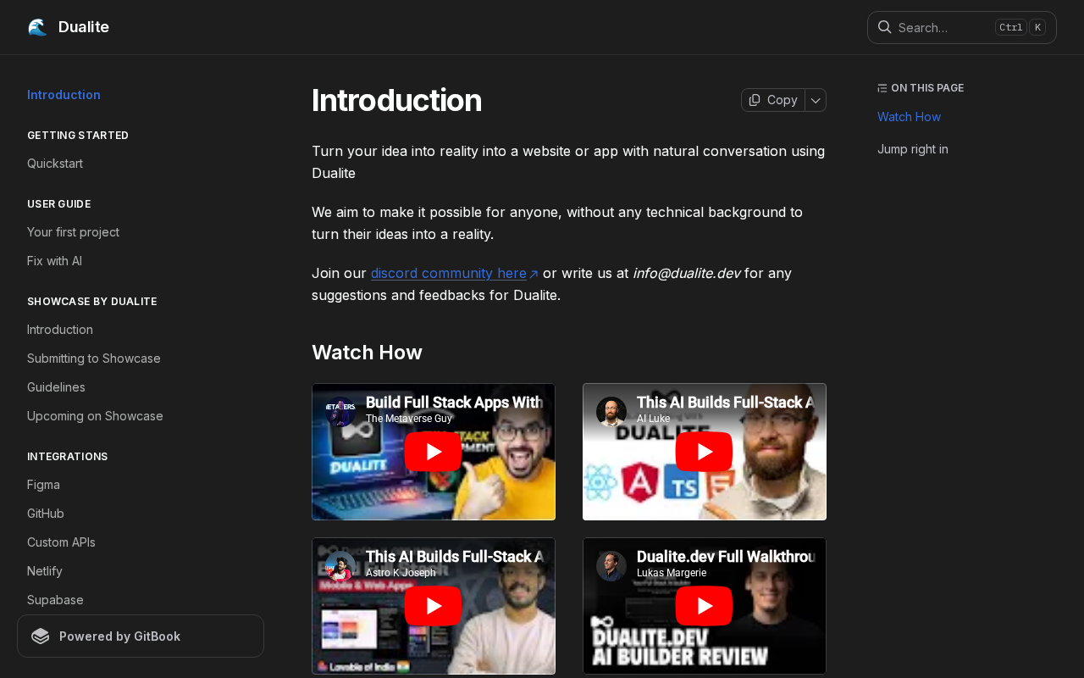Viewport: 1084px width, 678px height.
Task: Play the Lukas Margerie walkthrough video
Action: click(x=704, y=606)
